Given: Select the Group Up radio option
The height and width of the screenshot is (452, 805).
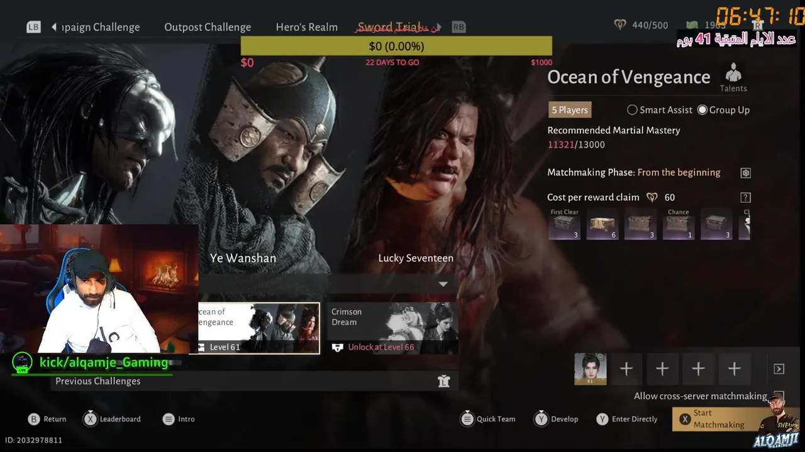Looking at the screenshot, I should pyautogui.click(x=723, y=110).
